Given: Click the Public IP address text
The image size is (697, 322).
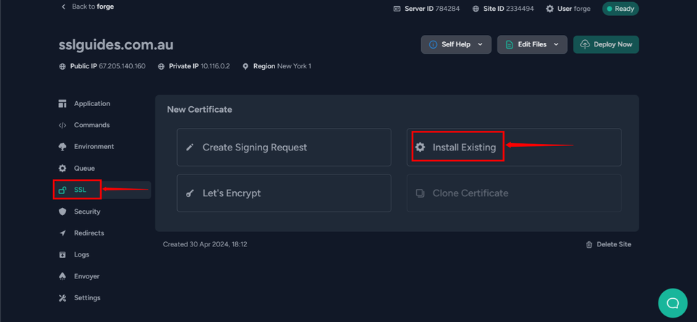Looking at the screenshot, I should 122,66.
